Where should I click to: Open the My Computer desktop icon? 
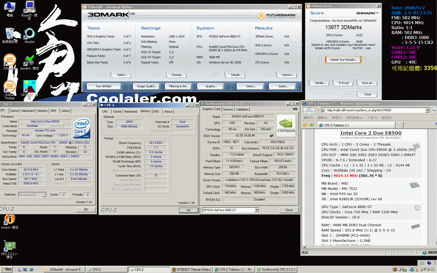[10, 9]
